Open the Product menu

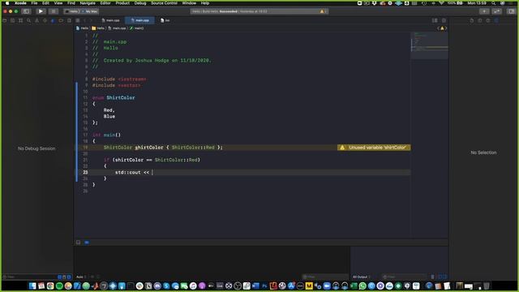(122, 3)
